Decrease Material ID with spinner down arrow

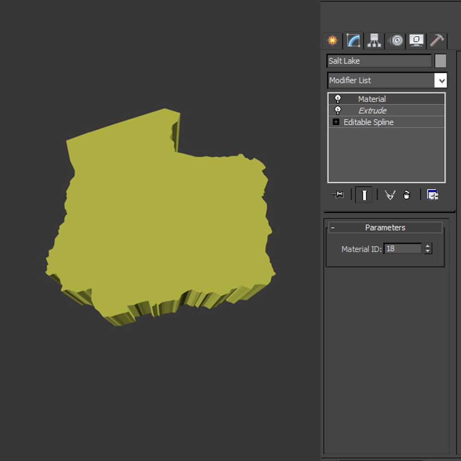(428, 251)
